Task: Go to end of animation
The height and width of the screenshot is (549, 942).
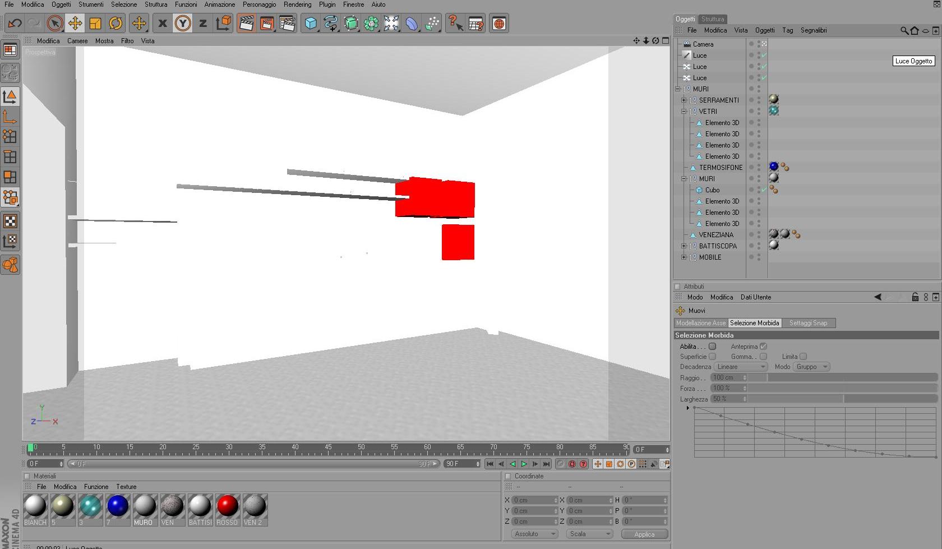Action: [x=546, y=464]
